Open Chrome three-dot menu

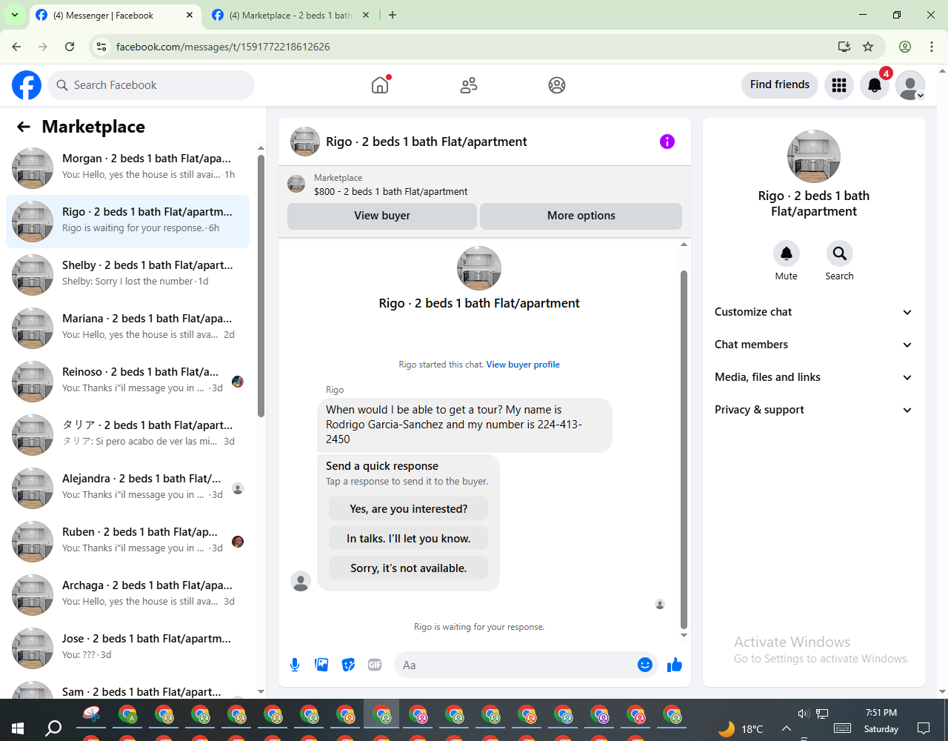click(x=932, y=47)
